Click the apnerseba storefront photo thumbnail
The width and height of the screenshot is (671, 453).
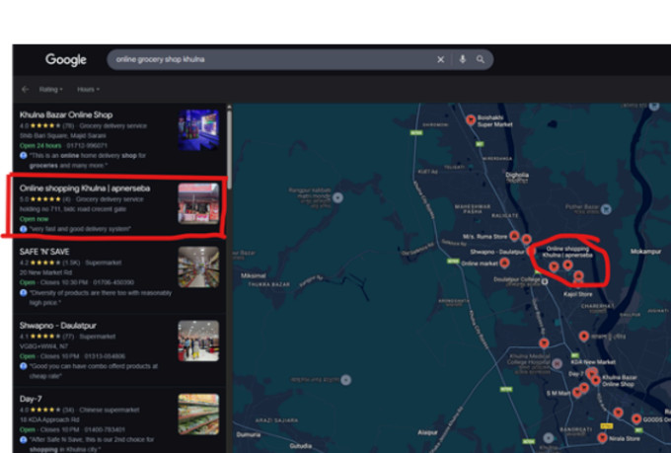click(198, 203)
